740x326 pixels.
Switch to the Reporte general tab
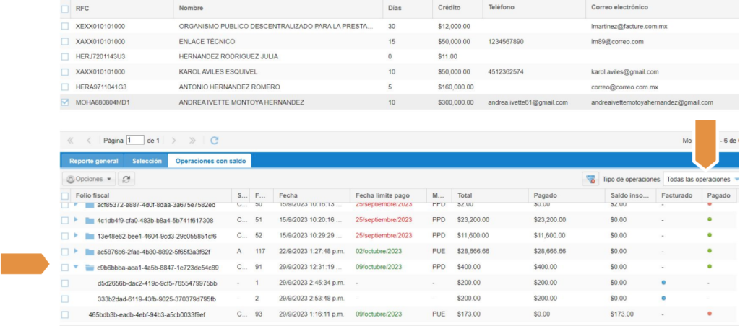click(x=92, y=161)
